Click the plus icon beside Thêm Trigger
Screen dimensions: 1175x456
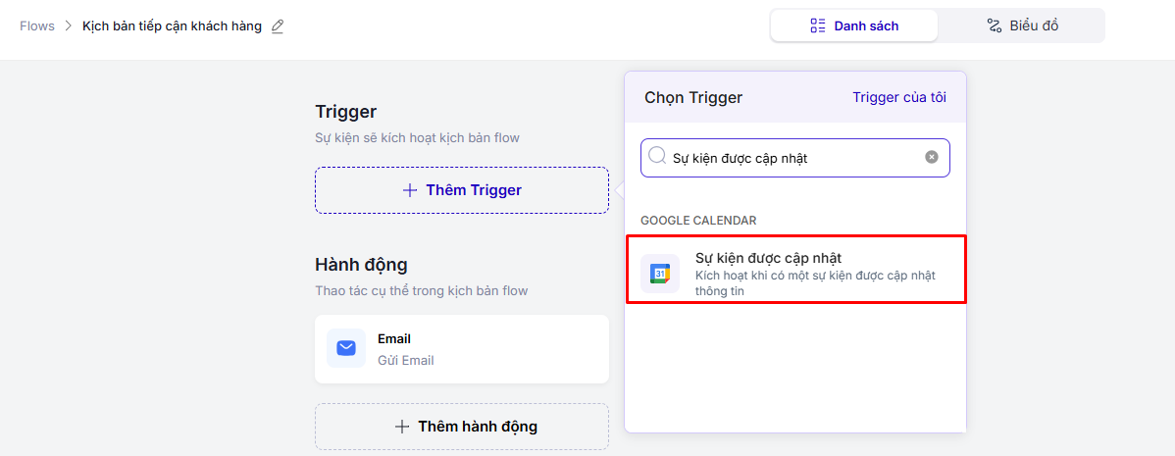[x=410, y=190]
